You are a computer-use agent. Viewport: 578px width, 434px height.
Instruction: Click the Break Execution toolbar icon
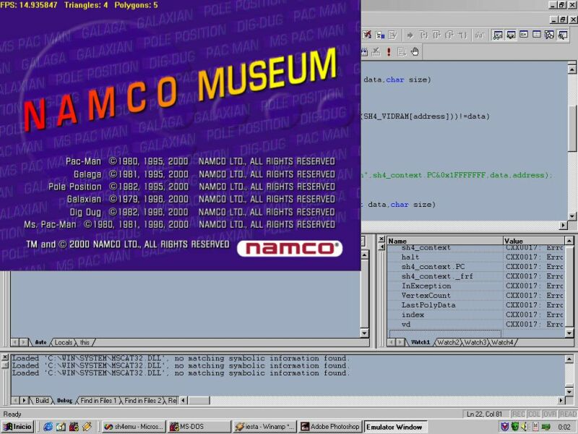coord(380,35)
